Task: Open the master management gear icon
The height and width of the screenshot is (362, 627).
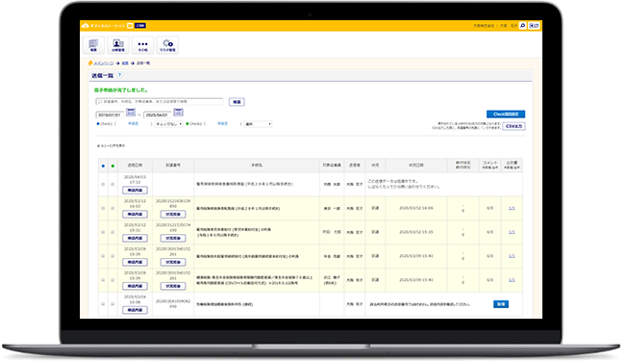Action: 167,45
